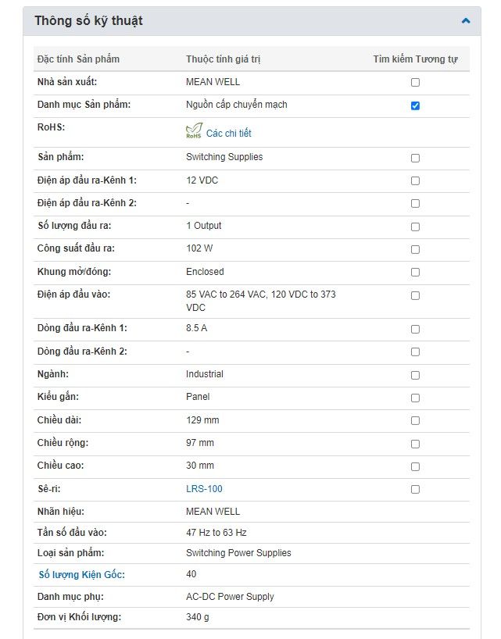Select the 12 VDC output voltage checkbox
This screenshot has width=501, height=639.
coord(415,180)
